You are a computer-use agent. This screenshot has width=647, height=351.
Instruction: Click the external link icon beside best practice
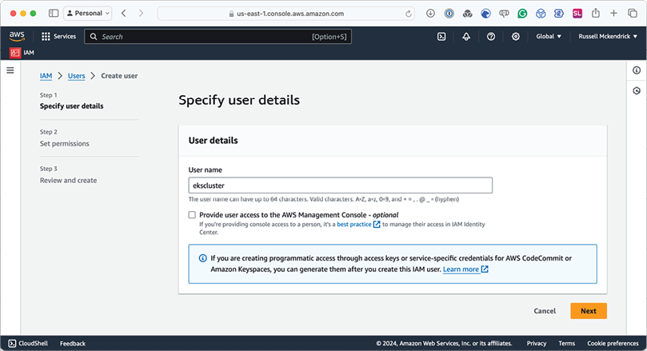coord(377,225)
